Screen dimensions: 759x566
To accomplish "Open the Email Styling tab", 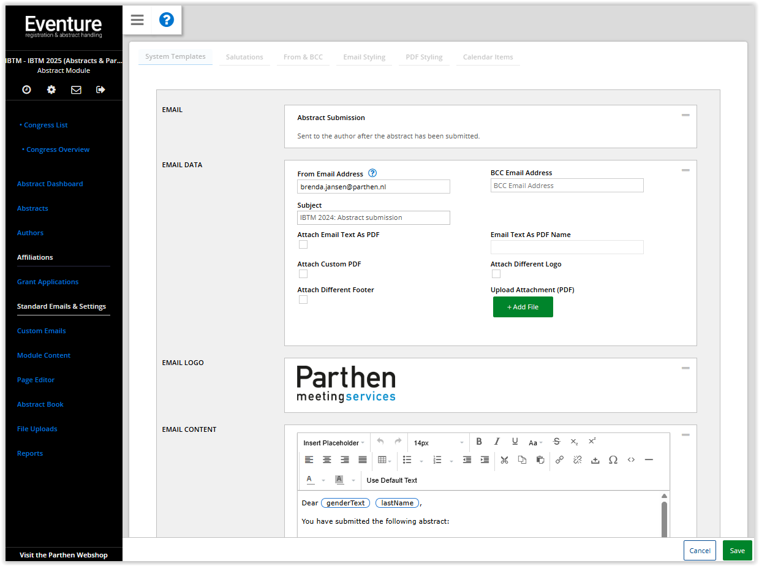I will point(364,57).
